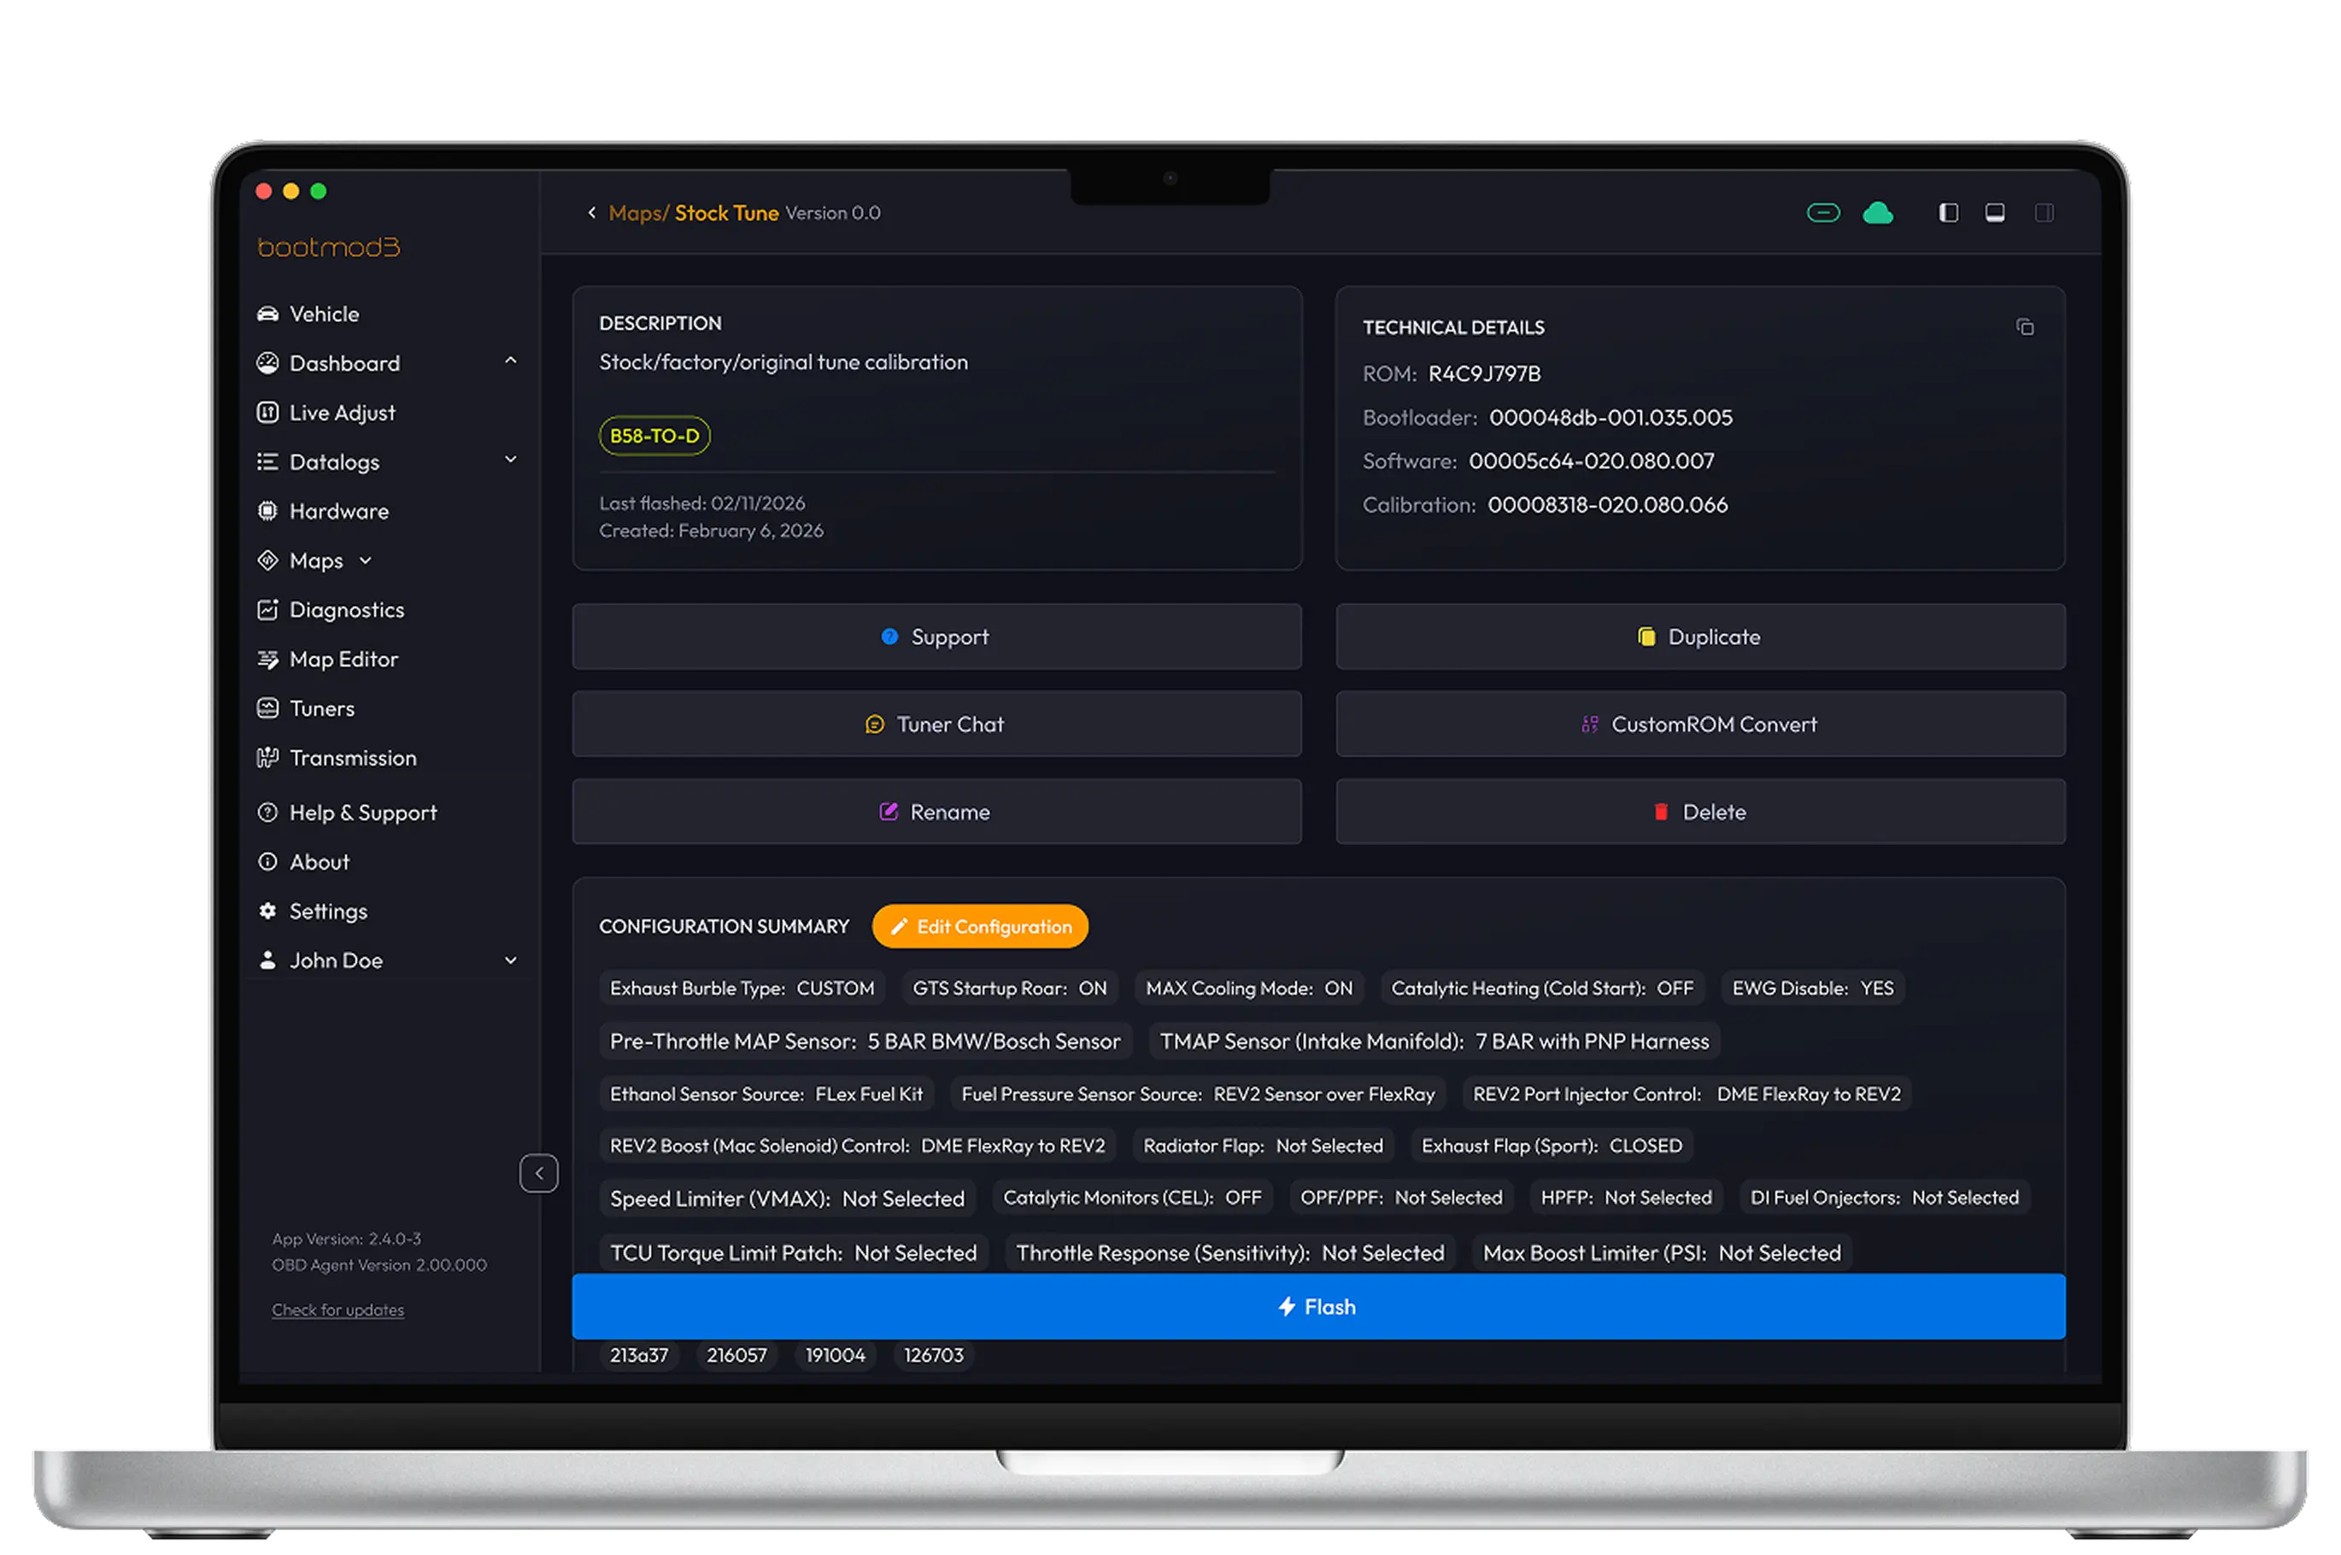Viewport: 2341px width, 1555px height.
Task: Click the 'EWG Disable: YES' chip
Action: [x=1812, y=989]
